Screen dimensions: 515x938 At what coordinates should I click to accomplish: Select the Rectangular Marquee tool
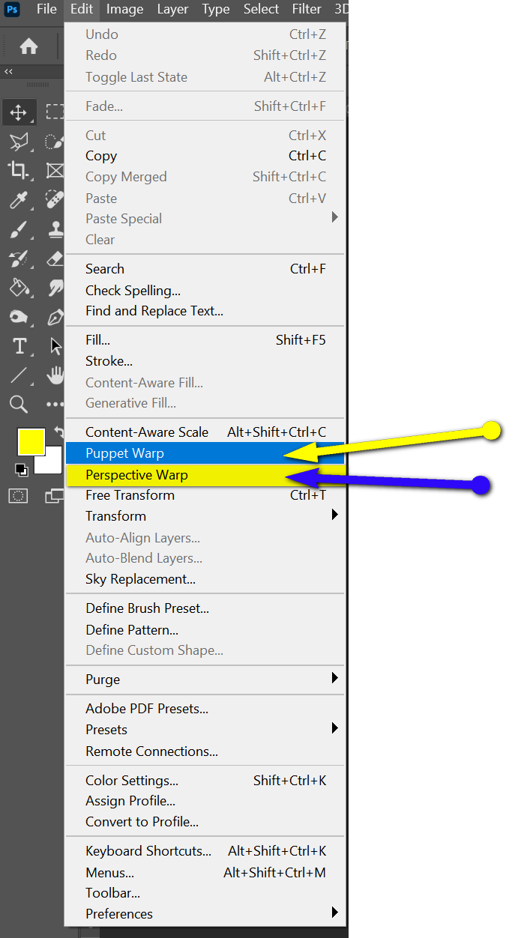[55, 112]
